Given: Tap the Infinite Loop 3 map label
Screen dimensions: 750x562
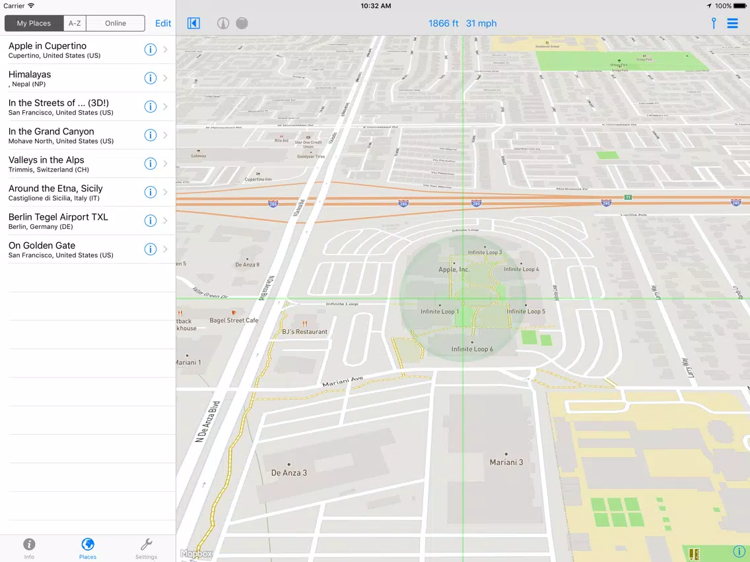Looking at the screenshot, I should click(485, 253).
